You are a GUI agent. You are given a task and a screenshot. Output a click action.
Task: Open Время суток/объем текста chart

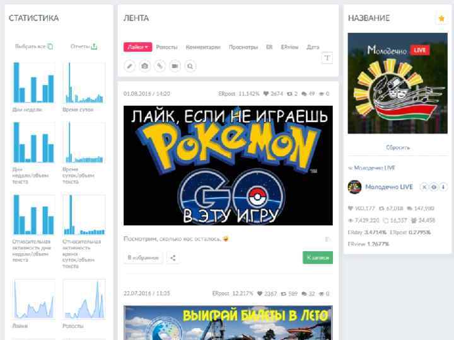tap(84, 142)
